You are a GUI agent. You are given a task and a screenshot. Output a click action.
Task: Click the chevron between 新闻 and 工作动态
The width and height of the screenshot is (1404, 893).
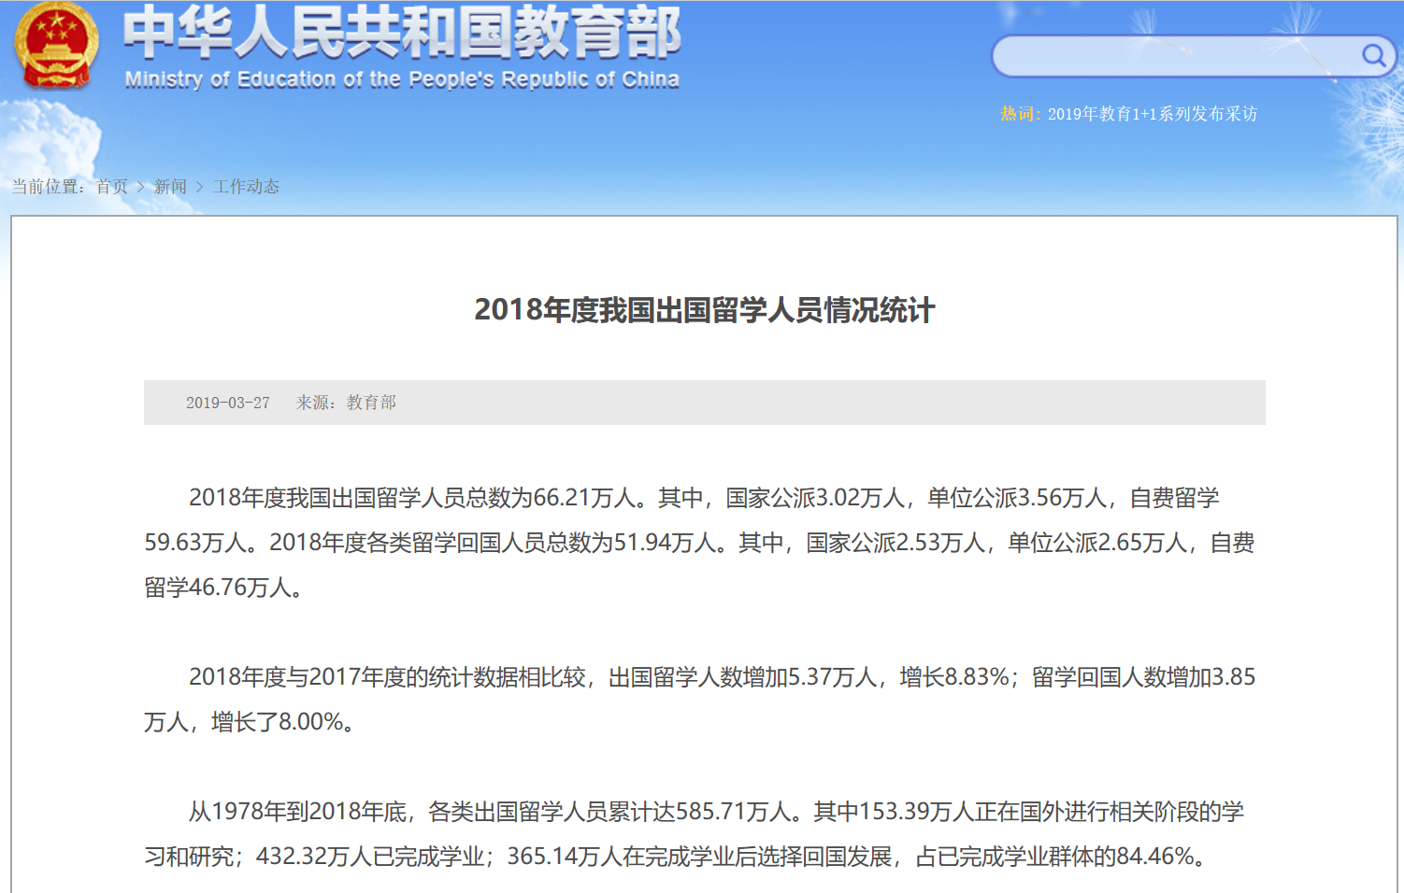tap(200, 187)
